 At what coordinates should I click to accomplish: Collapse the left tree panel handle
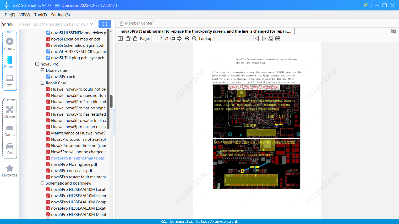[x=114, y=121]
